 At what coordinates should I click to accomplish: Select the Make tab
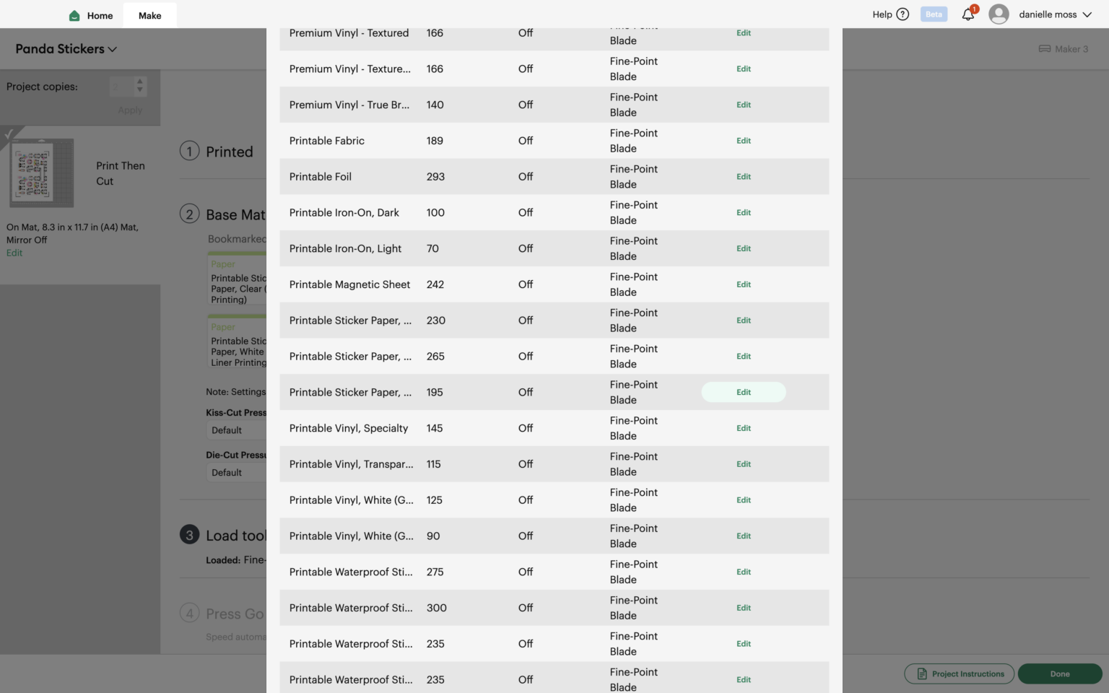click(150, 15)
